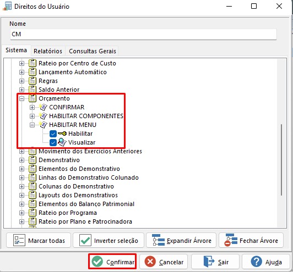Viewport: 293px width, 272px height.
Task: Click the Linhas do Demonstrativo Colunado icon
Action: 32,177
